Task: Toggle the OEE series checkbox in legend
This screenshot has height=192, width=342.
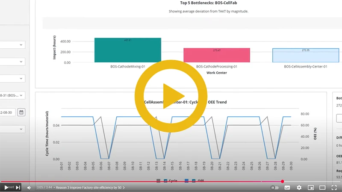Action: click(x=194, y=180)
